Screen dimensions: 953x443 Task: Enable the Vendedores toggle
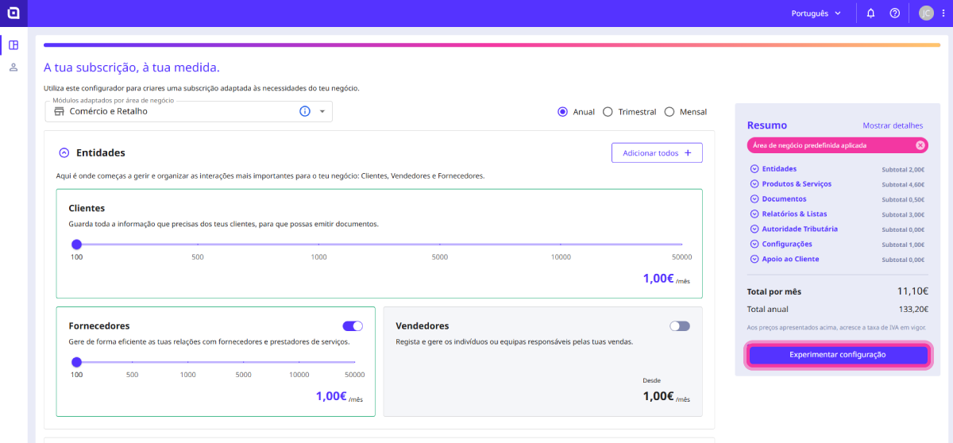click(x=680, y=326)
